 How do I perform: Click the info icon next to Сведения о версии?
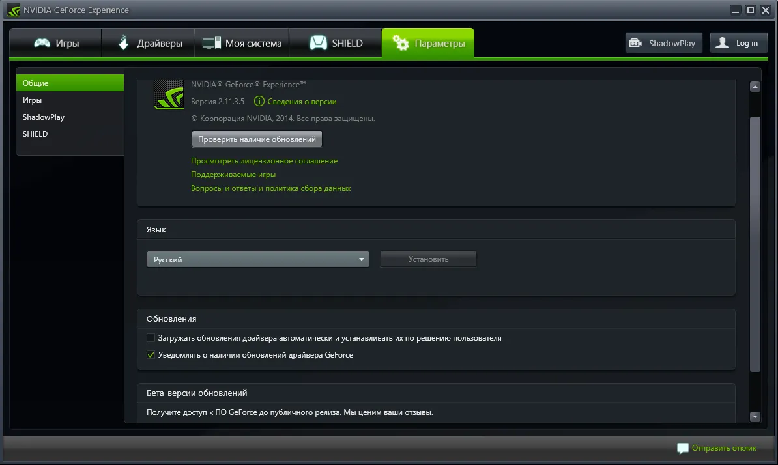coord(259,102)
